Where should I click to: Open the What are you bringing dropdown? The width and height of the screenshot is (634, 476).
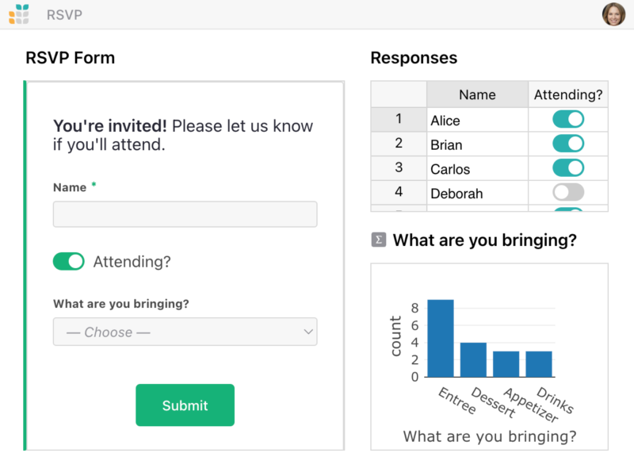[185, 332]
